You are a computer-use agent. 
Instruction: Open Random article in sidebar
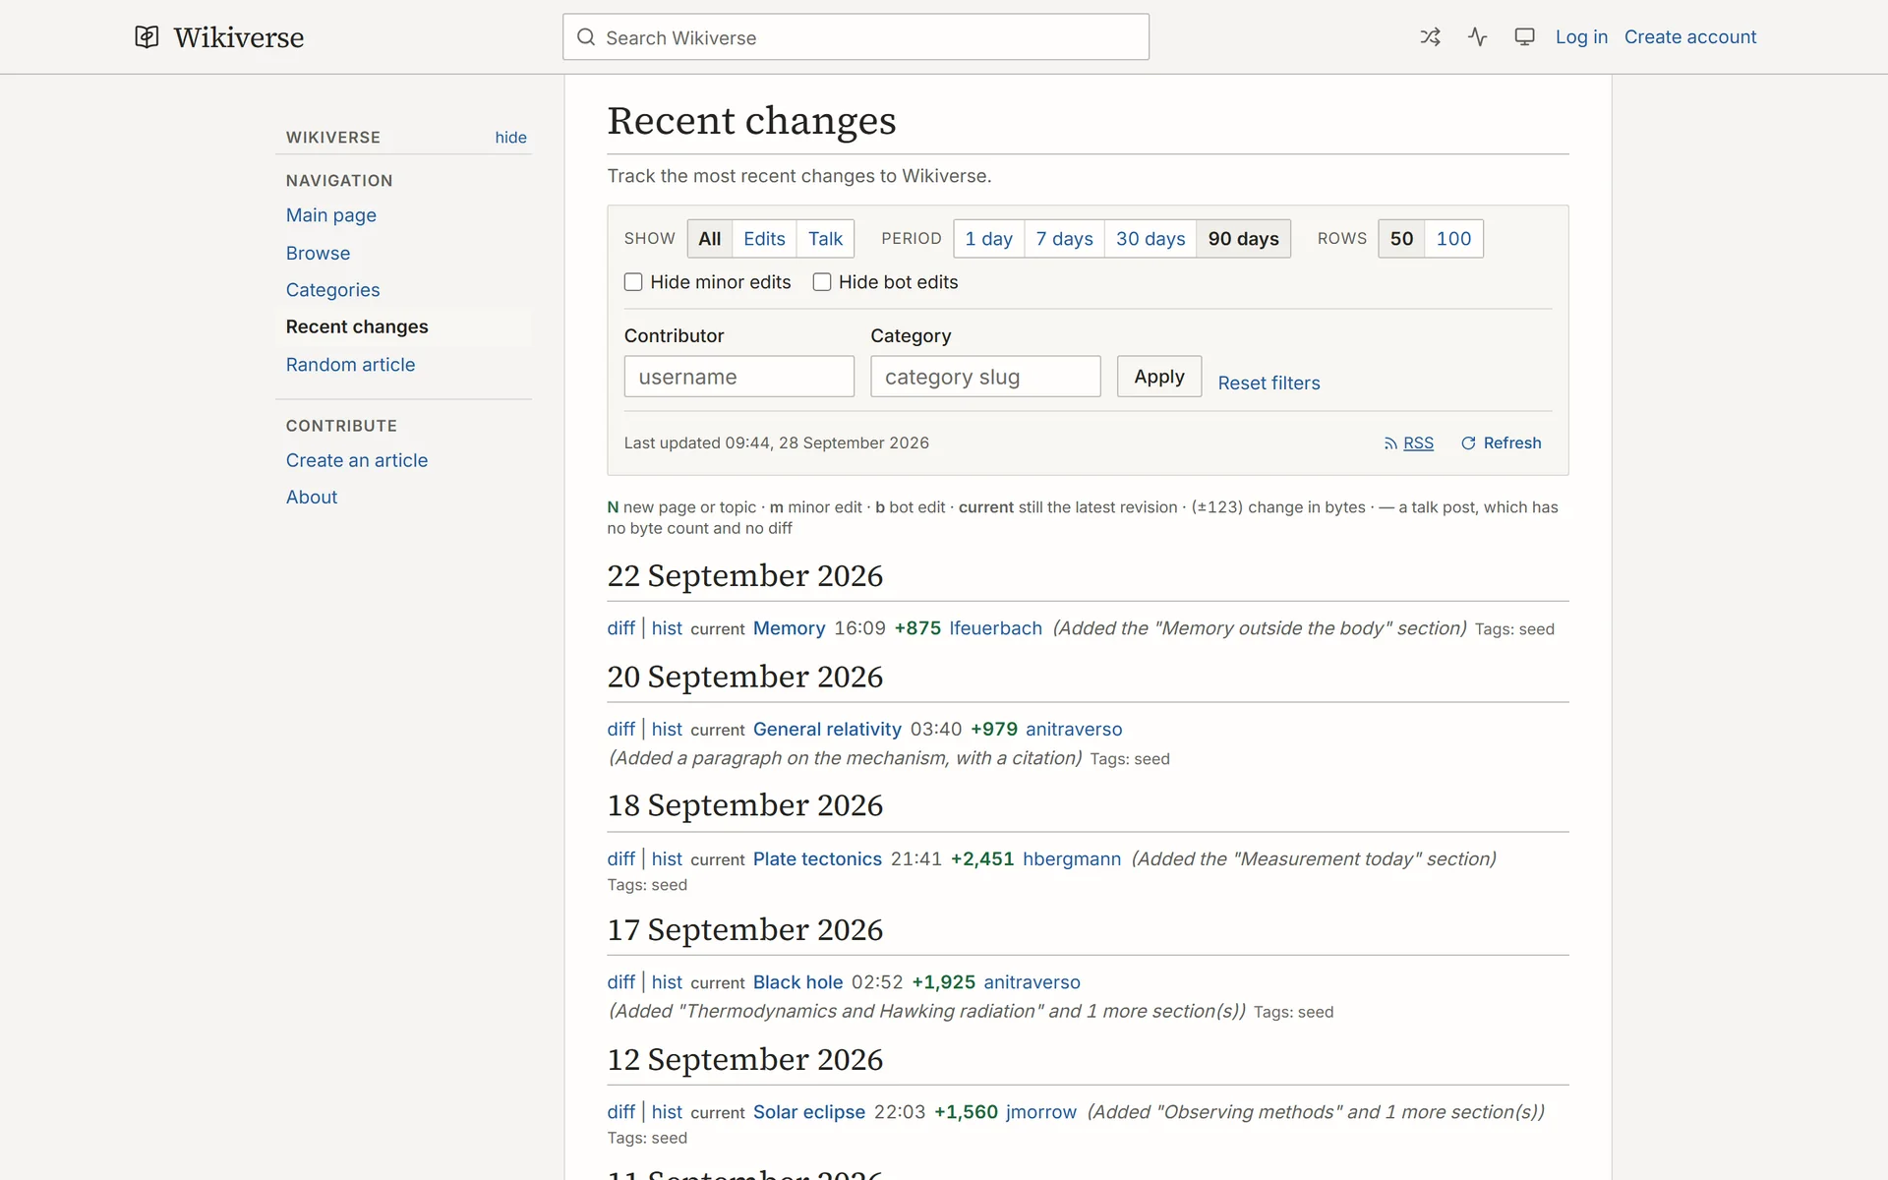click(x=350, y=365)
